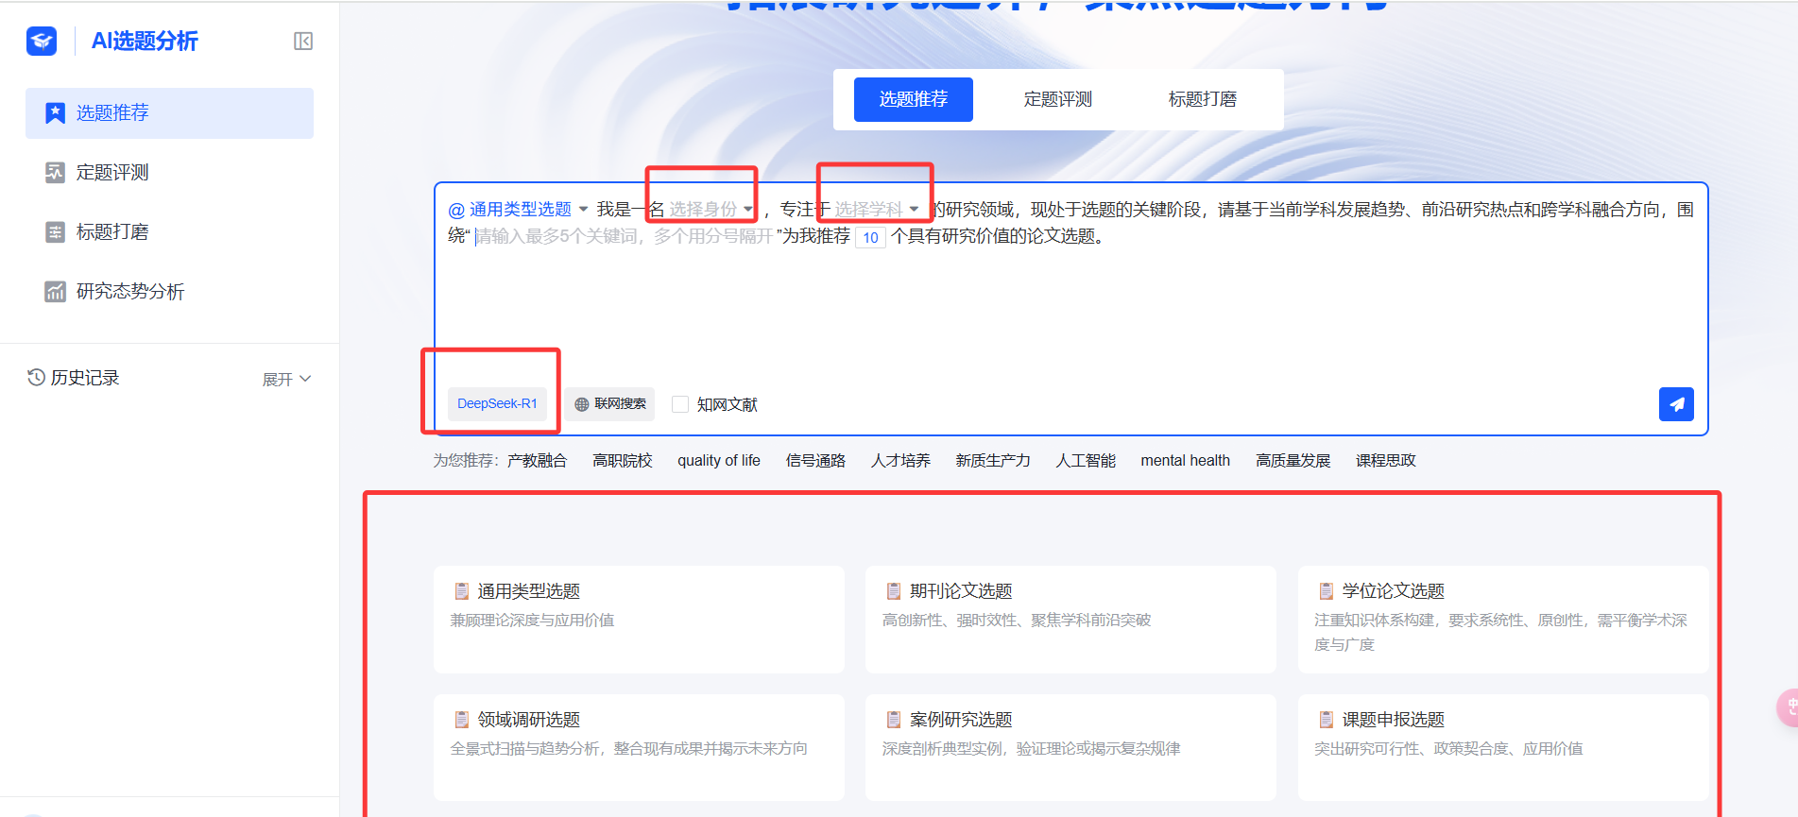Switch to the 定题评测 top tab
The height and width of the screenshot is (817, 1798).
pos(1057,99)
